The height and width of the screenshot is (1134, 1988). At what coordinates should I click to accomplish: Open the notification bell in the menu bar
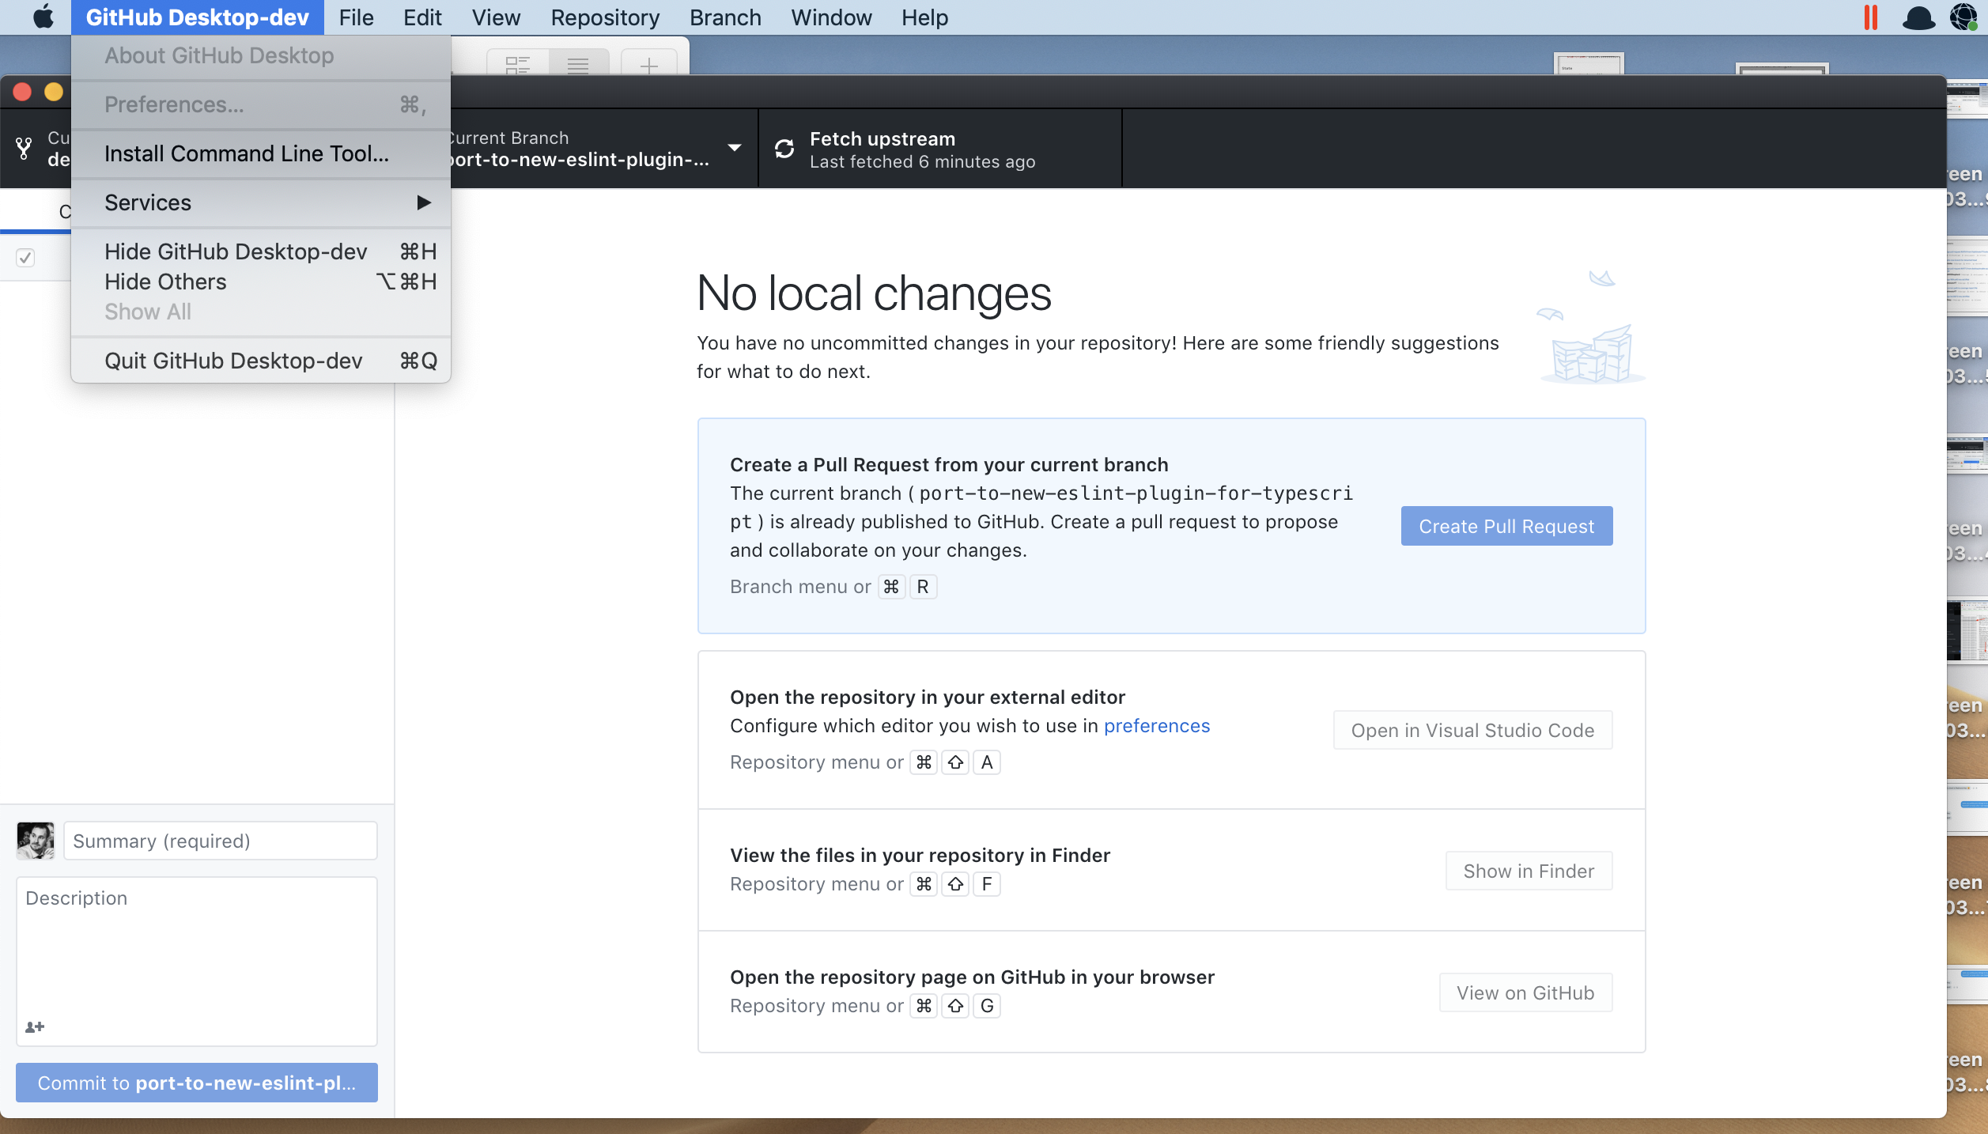(1918, 17)
